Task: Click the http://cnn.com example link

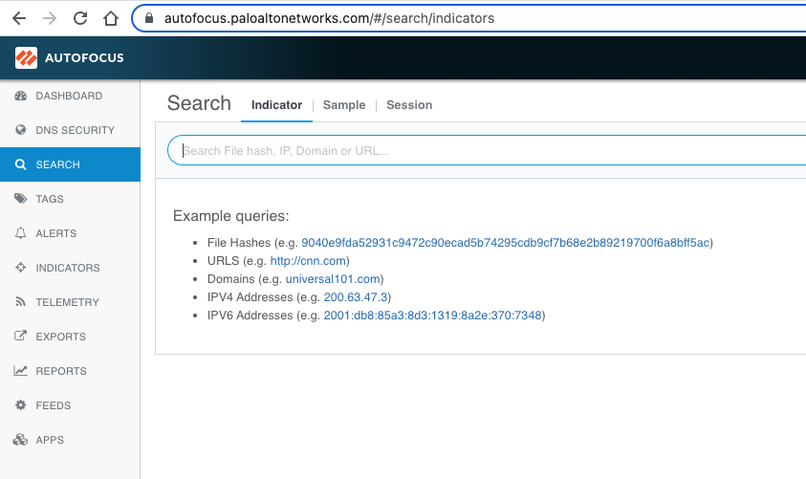Action: click(308, 261)
